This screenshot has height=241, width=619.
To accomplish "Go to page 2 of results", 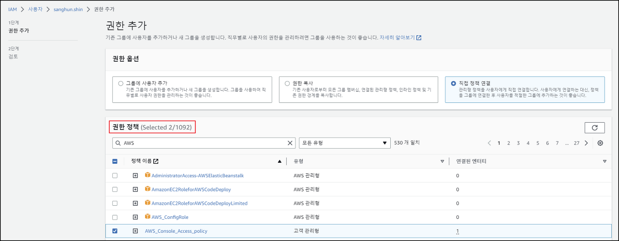I will click(508, 143).
